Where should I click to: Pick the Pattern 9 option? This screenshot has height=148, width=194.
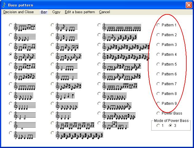158,104
